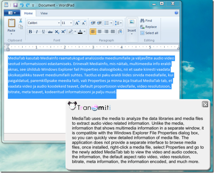Click the Copy icon in Clipboard group
Screen dimensions: 214x173
pos(21,27)
